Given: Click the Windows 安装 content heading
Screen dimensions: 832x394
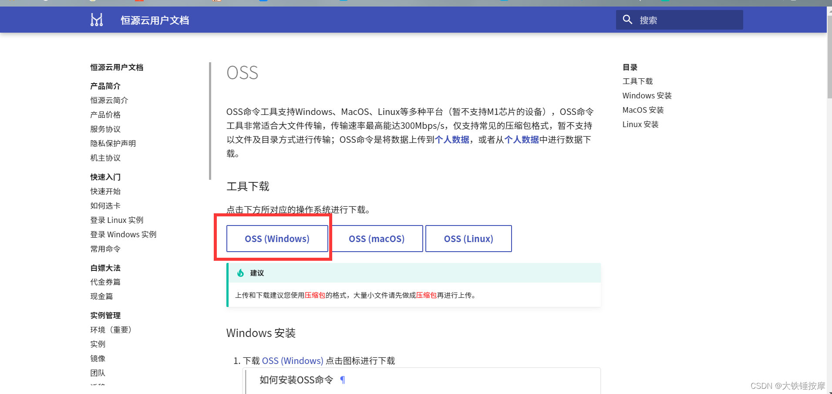Looking at the screenshot, I should (261, 333).
